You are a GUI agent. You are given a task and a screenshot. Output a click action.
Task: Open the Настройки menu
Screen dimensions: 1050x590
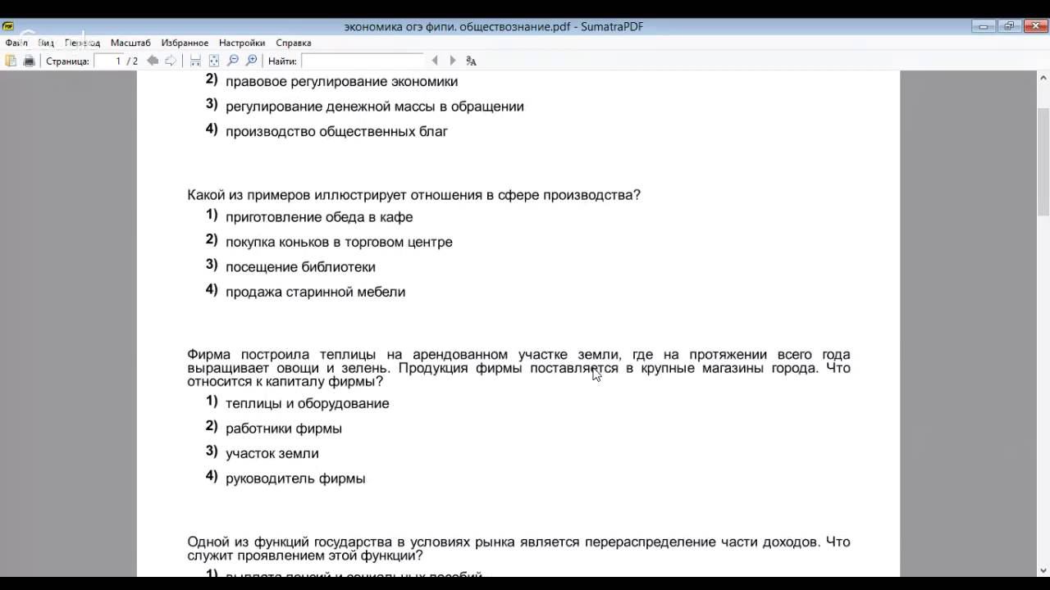tap(242, 43)
